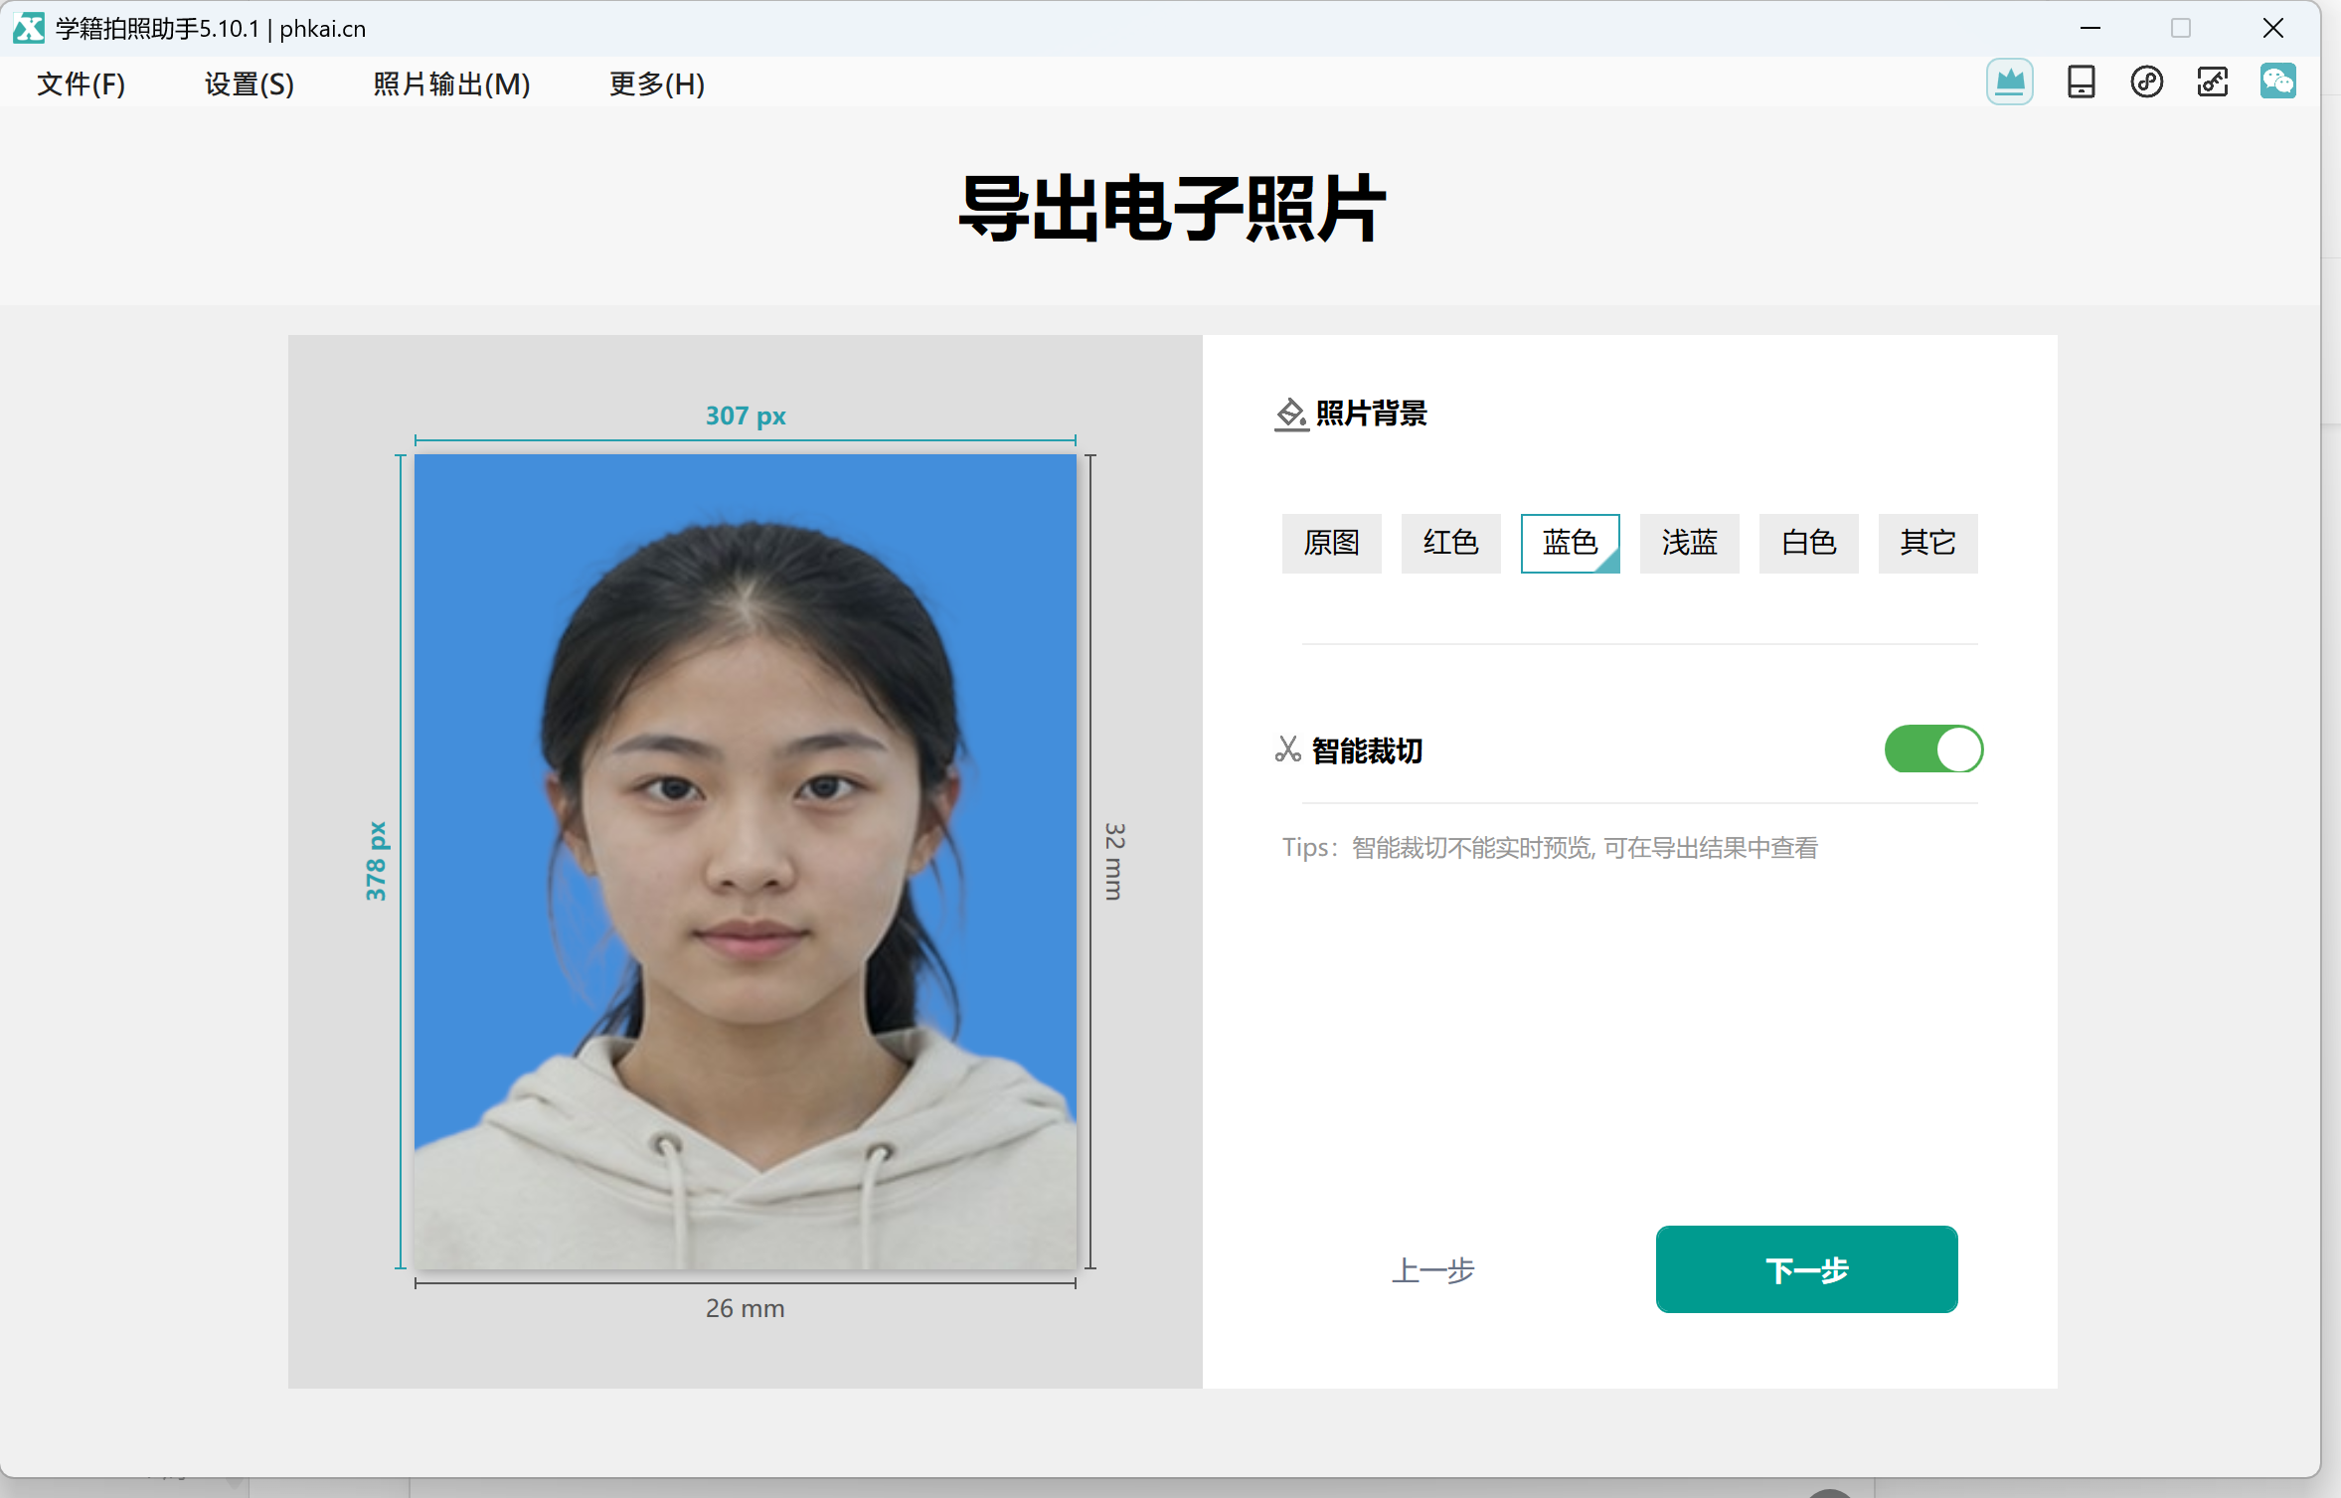Screen dimensions: 2341x1498
Task: Select the 红色 background option
Action: pos(1450,544)
